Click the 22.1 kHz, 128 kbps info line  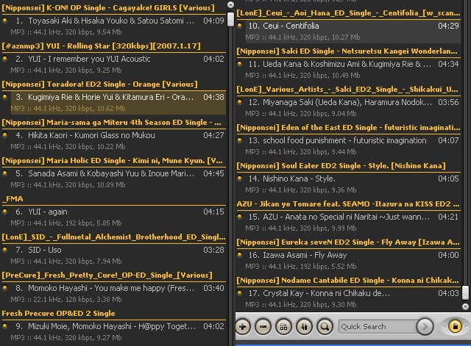[x=66, y=300]
